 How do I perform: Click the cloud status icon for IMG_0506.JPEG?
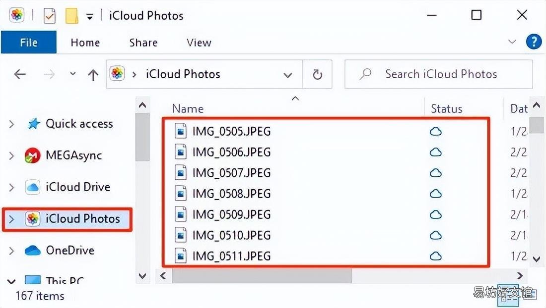436,152
